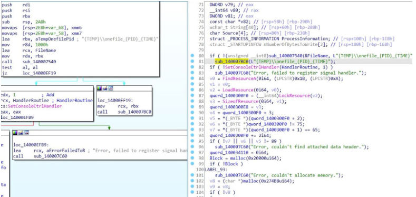The height and width of the screenshot is (197, 416).
Task: Click pencil edit icon on loc_14000EFB9 node
Action: [x=21, y=133]
